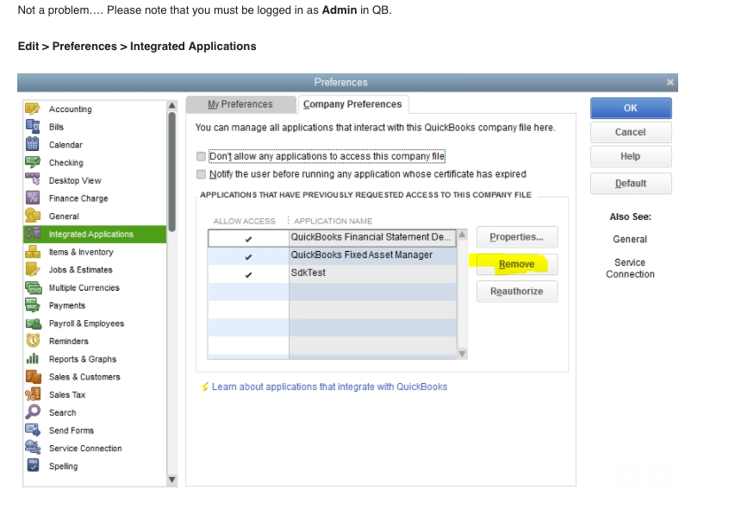
Task: Open Properties for selected application
Action: pyautogui.click(x=517, y=237)
